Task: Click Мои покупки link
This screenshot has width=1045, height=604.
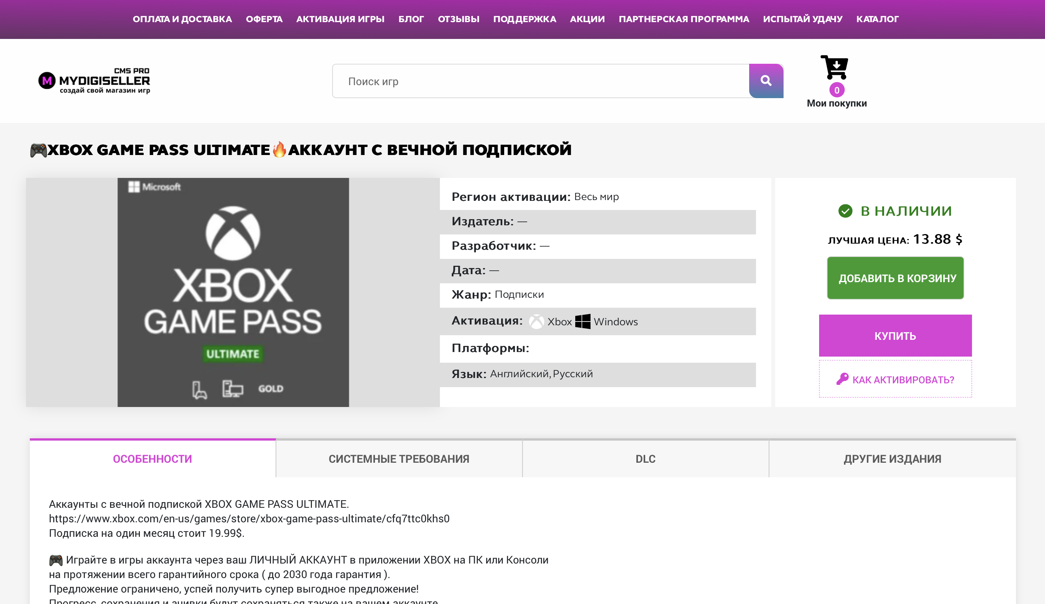Action: (836, 103)
